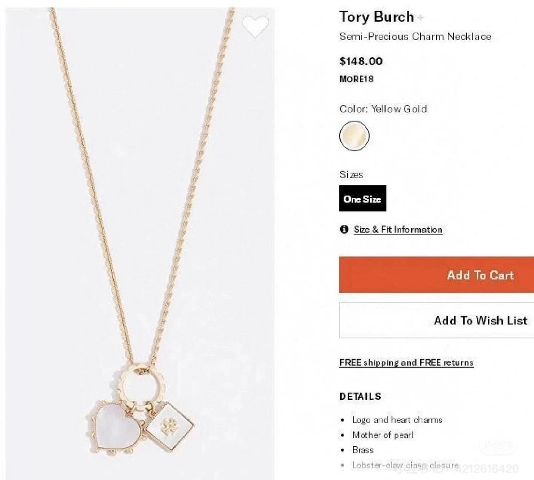Screen dimensions: 534x480
Task: Click the Add To Wish List button
Action: [x=436, y=320]
